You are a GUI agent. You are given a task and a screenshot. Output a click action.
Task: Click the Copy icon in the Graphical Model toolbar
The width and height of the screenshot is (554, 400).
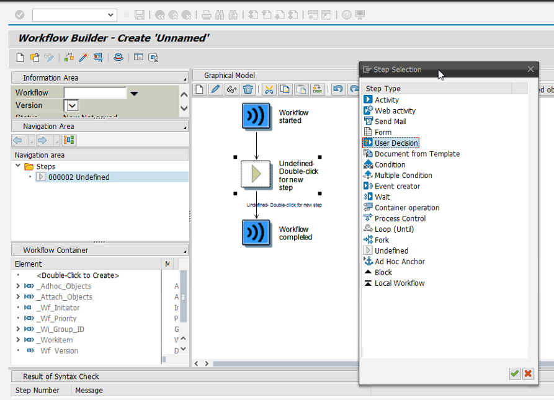tap(285, 89)
